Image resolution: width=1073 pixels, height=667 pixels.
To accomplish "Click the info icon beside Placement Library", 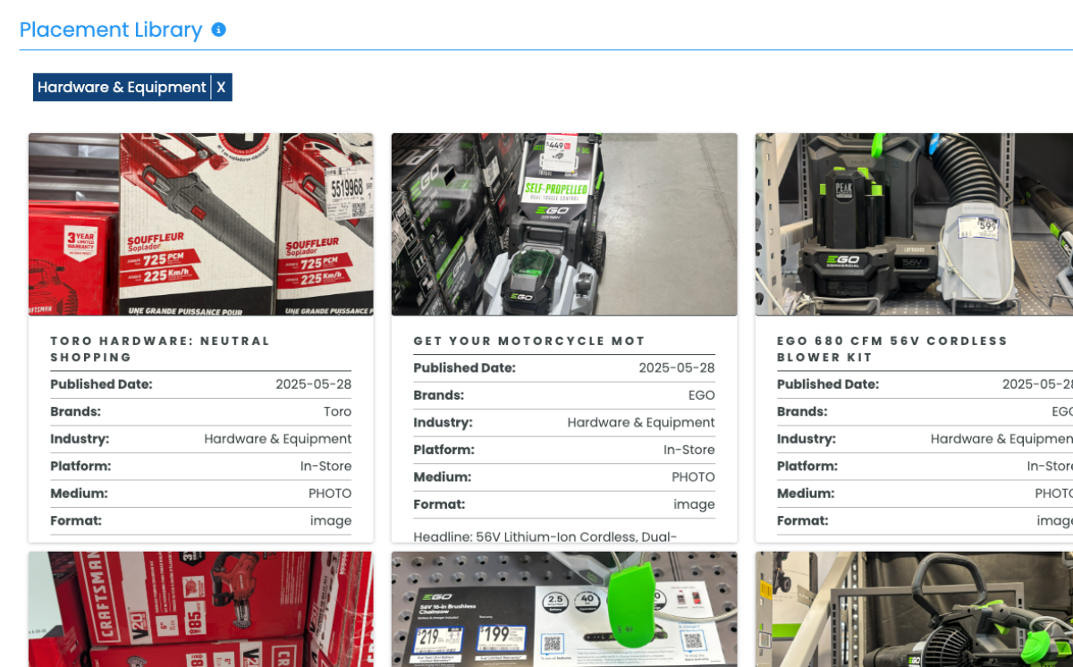I will click(219, 30).
